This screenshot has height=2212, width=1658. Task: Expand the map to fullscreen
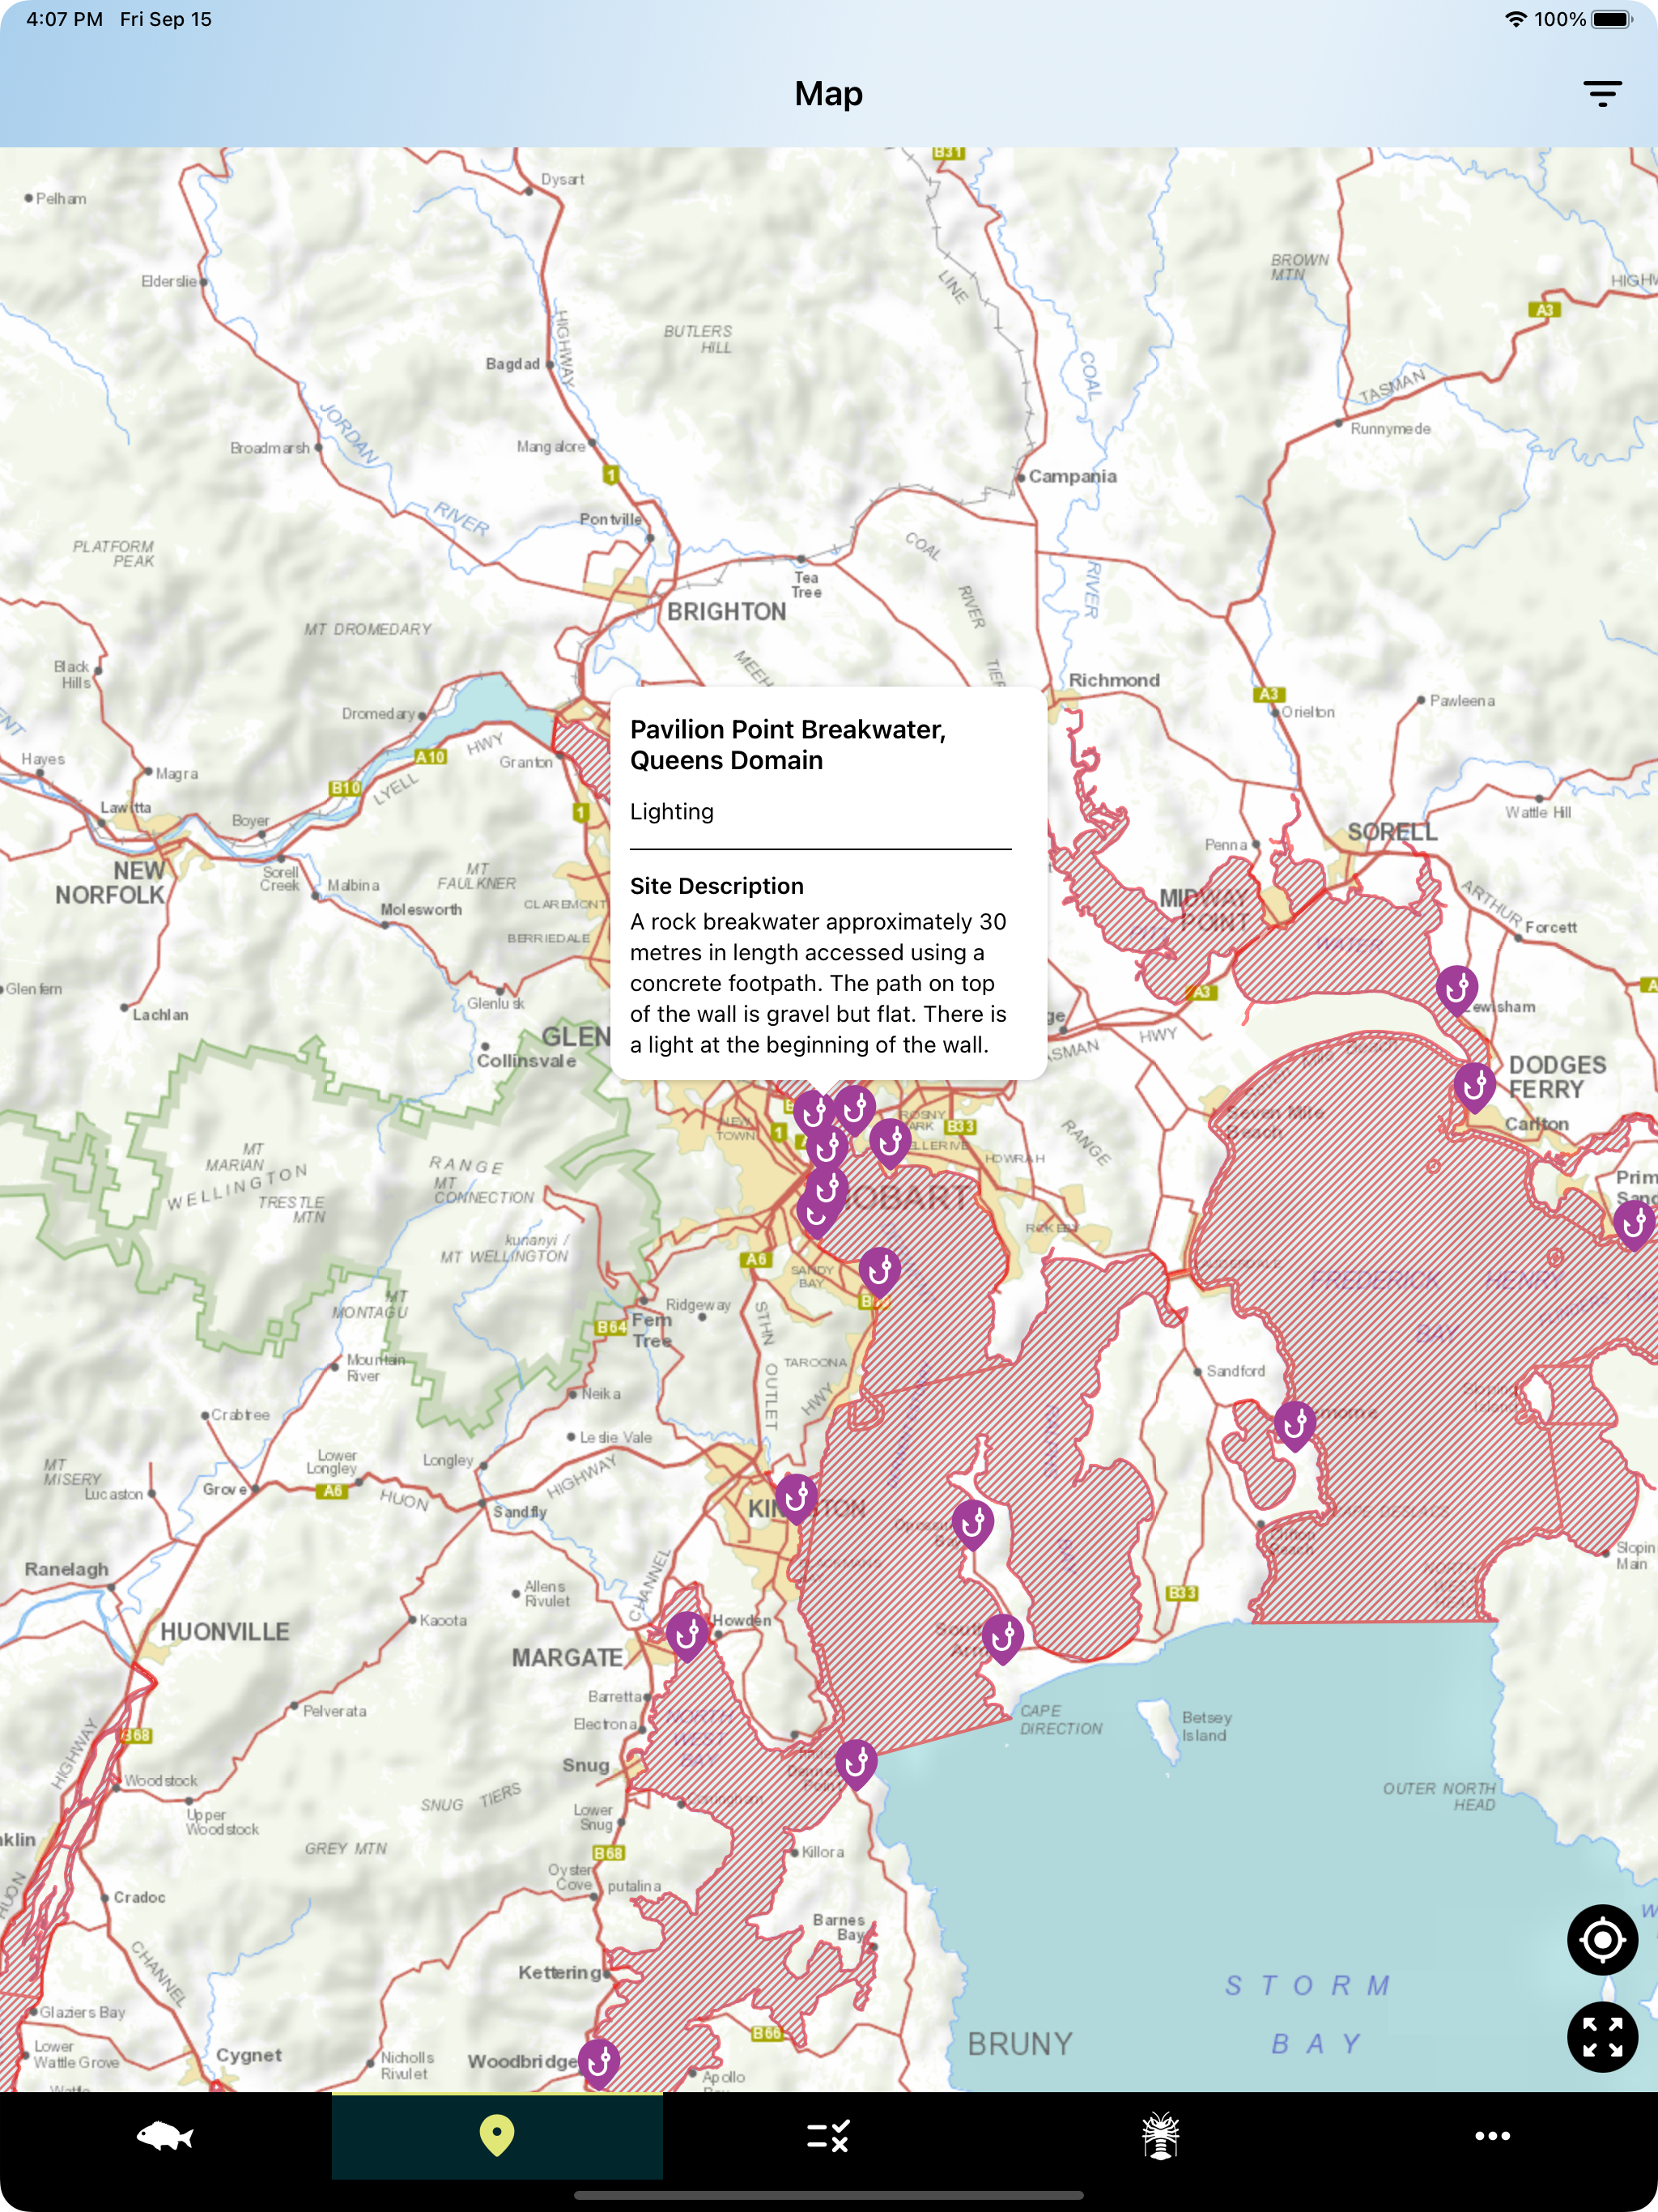pos(1602,2037)
